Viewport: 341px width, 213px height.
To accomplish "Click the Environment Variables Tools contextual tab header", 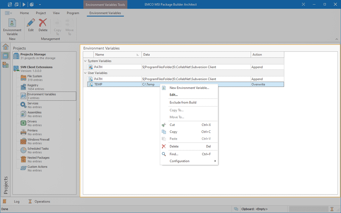I will pyautogui.click(x=105, y=5).
